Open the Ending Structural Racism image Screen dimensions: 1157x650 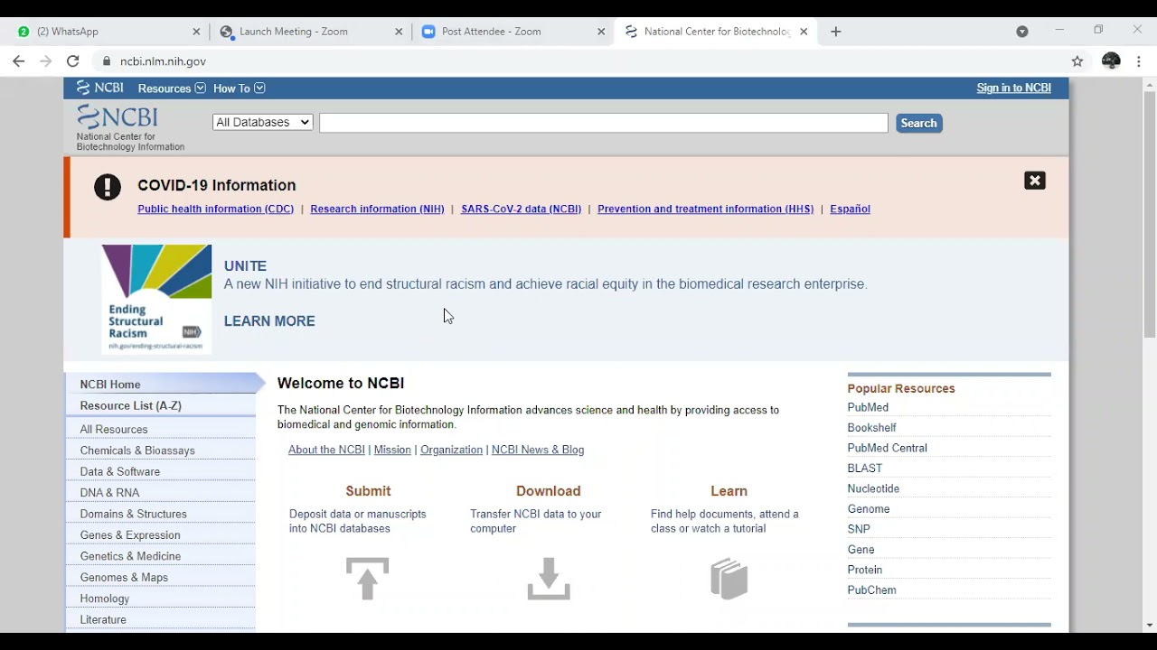point(156,299)
